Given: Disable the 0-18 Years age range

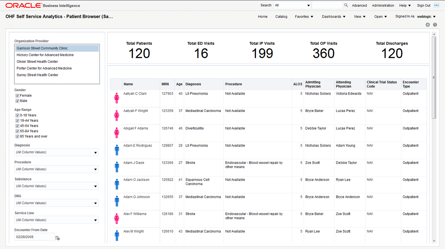Looking at the screenshot, I should pos(17,115).
